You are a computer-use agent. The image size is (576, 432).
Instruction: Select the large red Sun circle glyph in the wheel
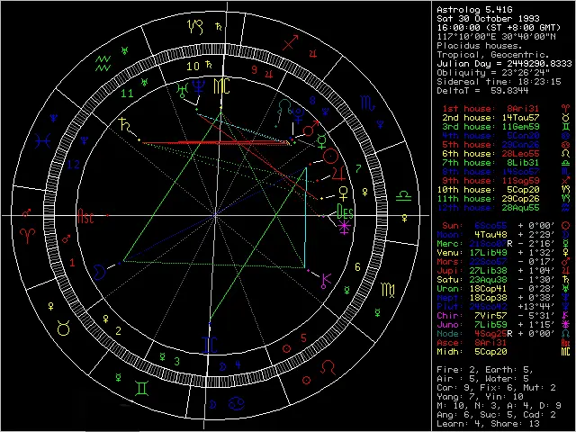pos(330,156)
